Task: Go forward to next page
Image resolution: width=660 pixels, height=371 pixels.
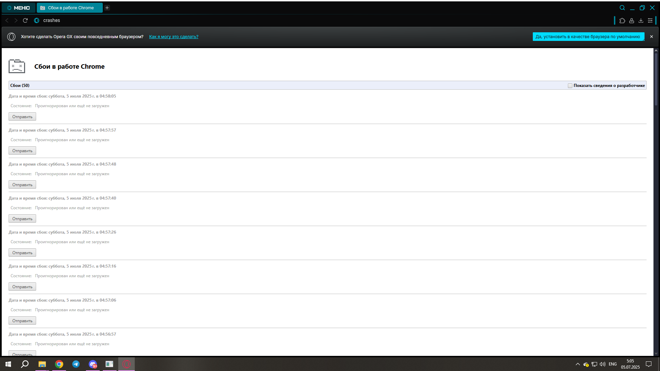Action: (16, 20)
